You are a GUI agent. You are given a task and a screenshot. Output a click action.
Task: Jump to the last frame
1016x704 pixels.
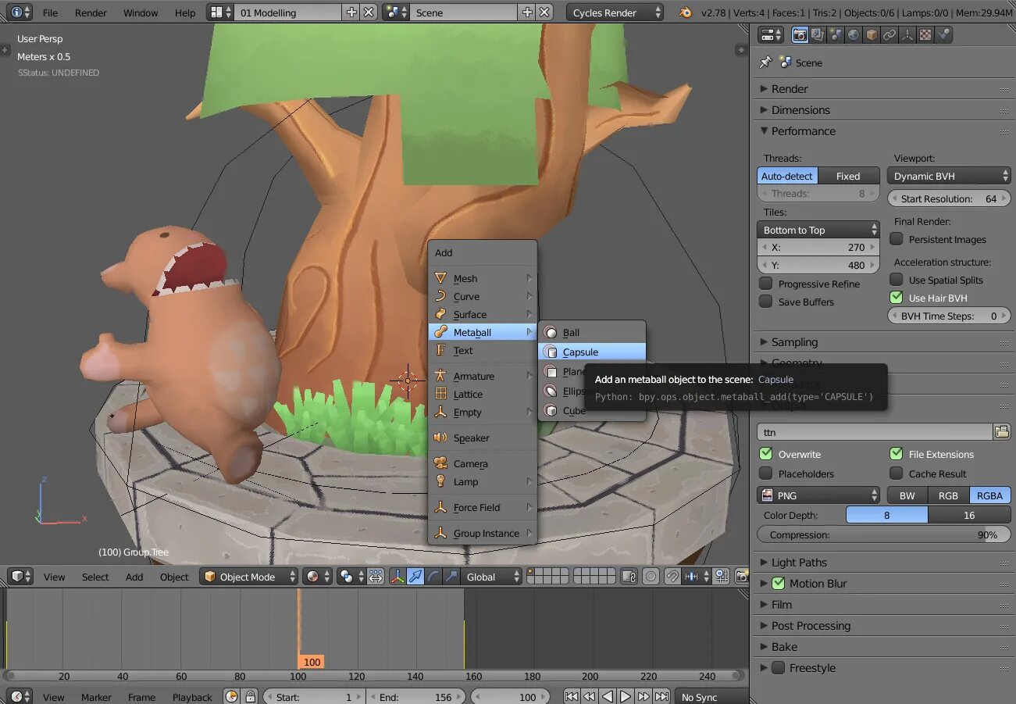661,696
